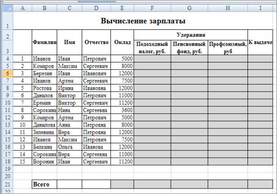
Task: Select cell with surname 'Данилова'
Action: [44, 125]
